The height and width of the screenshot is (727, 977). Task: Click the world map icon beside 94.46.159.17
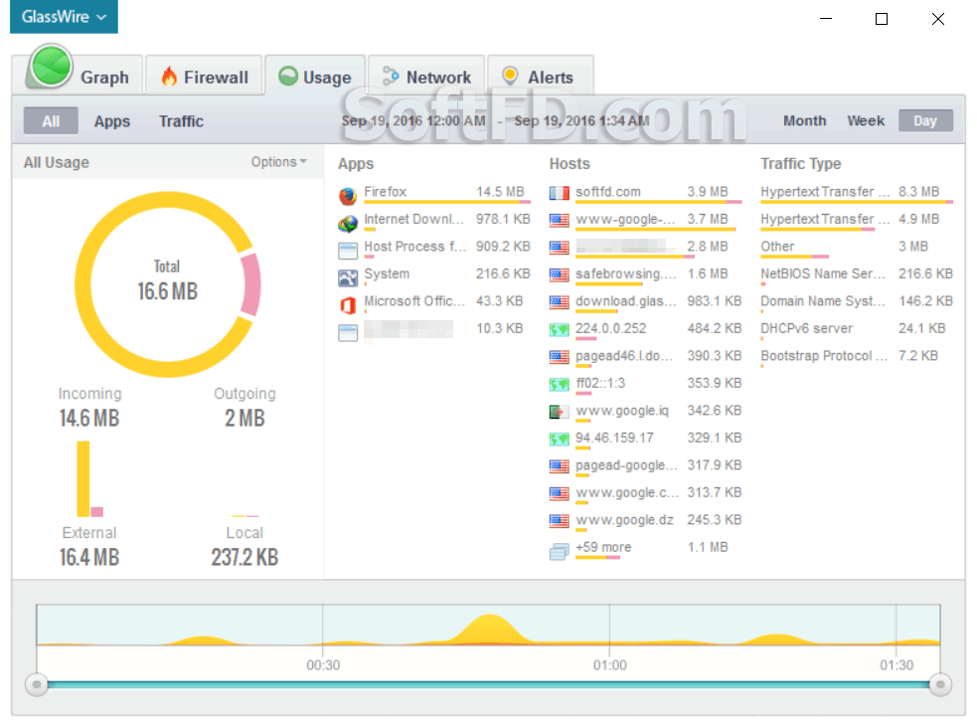point(559,439)
